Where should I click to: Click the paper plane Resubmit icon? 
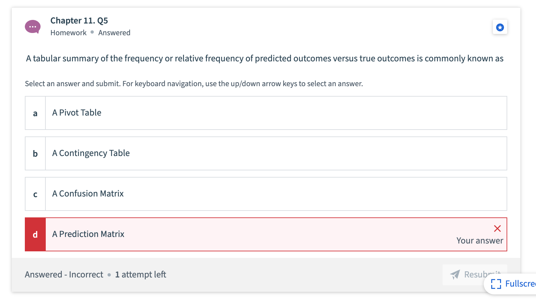455,275
